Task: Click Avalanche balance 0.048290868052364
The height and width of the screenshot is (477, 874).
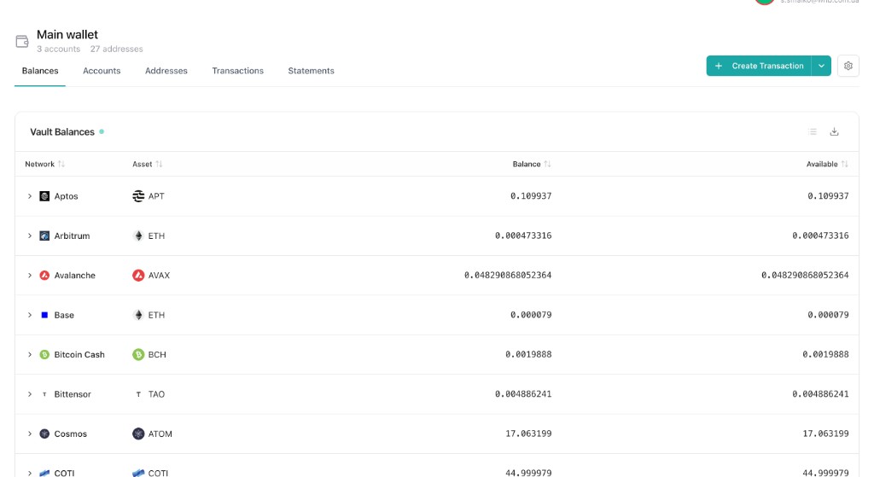Action: [x=508, y=276]
